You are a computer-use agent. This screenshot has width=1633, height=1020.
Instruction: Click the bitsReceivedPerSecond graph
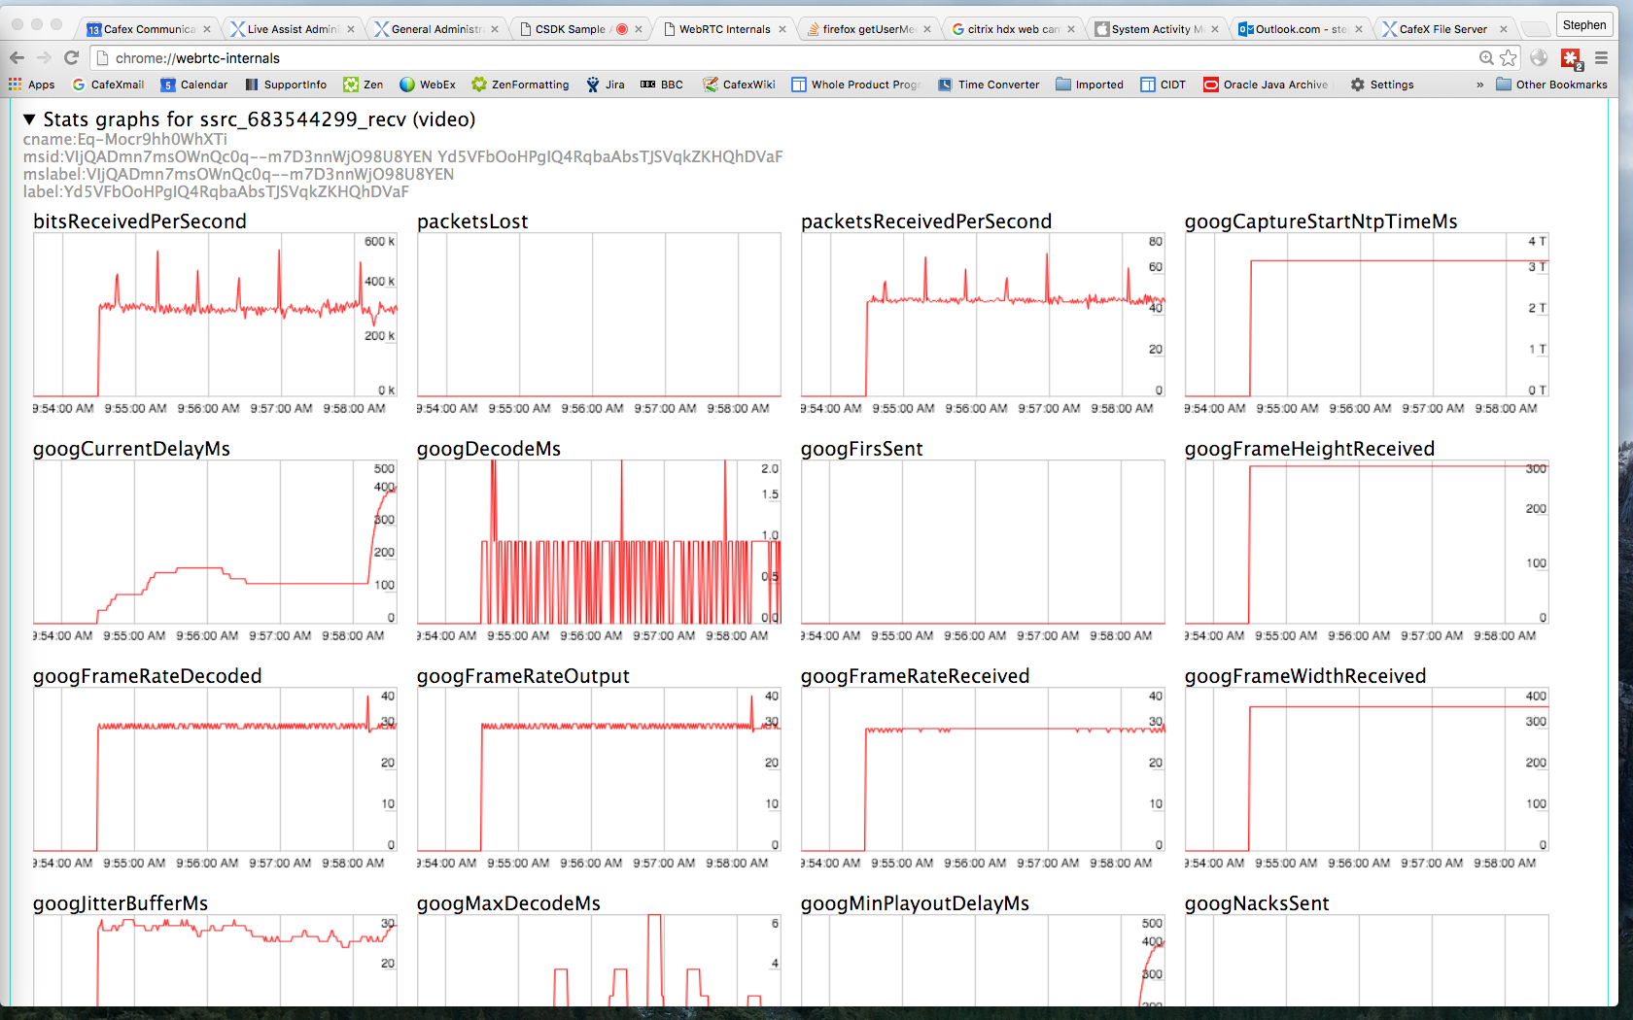[x=215, y=315]
